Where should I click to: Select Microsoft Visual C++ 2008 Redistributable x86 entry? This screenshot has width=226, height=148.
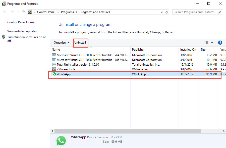pyautogui.click(x=92, y=60)
